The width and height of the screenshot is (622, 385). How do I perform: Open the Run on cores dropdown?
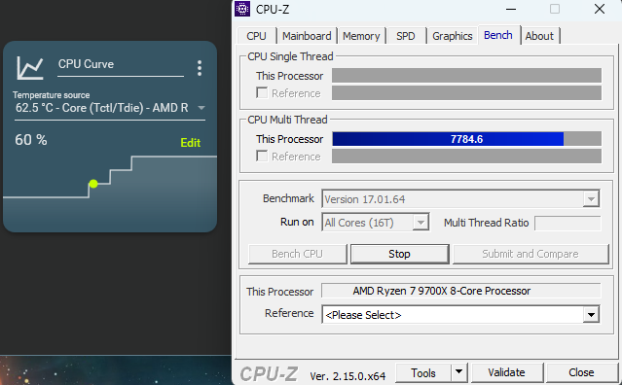pyautogui.click(x=421, y=223)
